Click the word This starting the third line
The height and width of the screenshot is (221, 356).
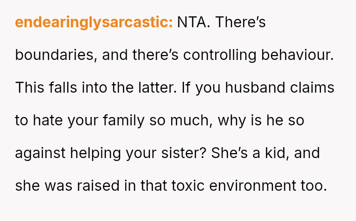coord(30,88)
